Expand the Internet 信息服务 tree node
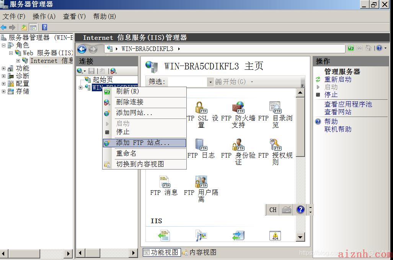This screenshot has width=393, height=260. pos(18,61)
